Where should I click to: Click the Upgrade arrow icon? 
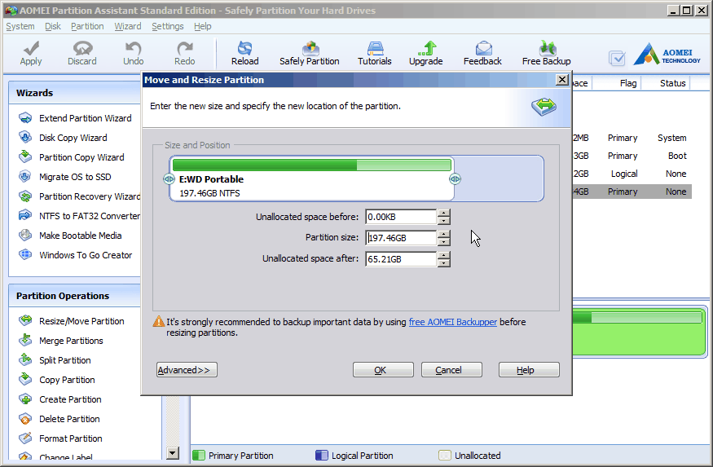pos(426,48)
